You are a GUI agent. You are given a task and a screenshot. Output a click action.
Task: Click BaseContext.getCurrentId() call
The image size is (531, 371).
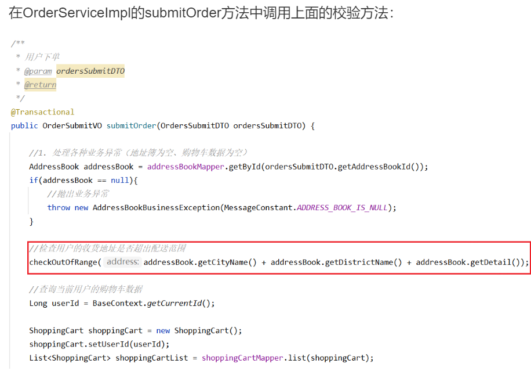point(151,303)
